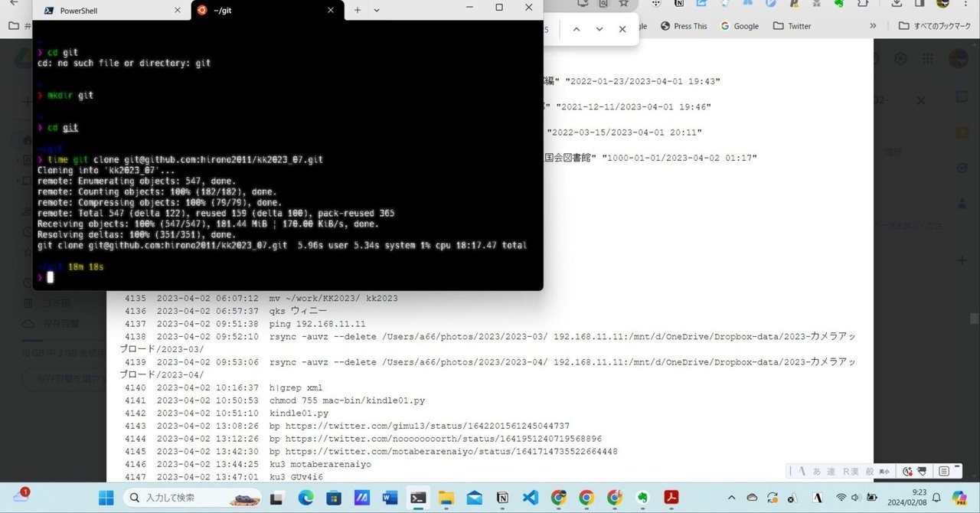
Task: Open the Press This bookmark
Action: [684, 25]
